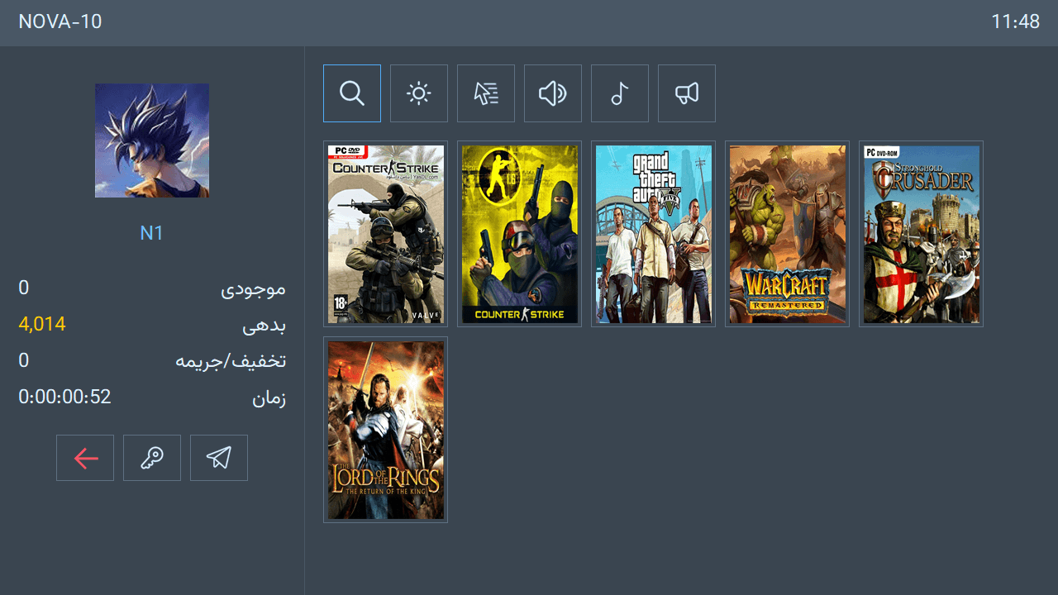Launch the Counter-Strike PC DVD game
This screenshot has height=595, width=1058.
pos(385,233)
